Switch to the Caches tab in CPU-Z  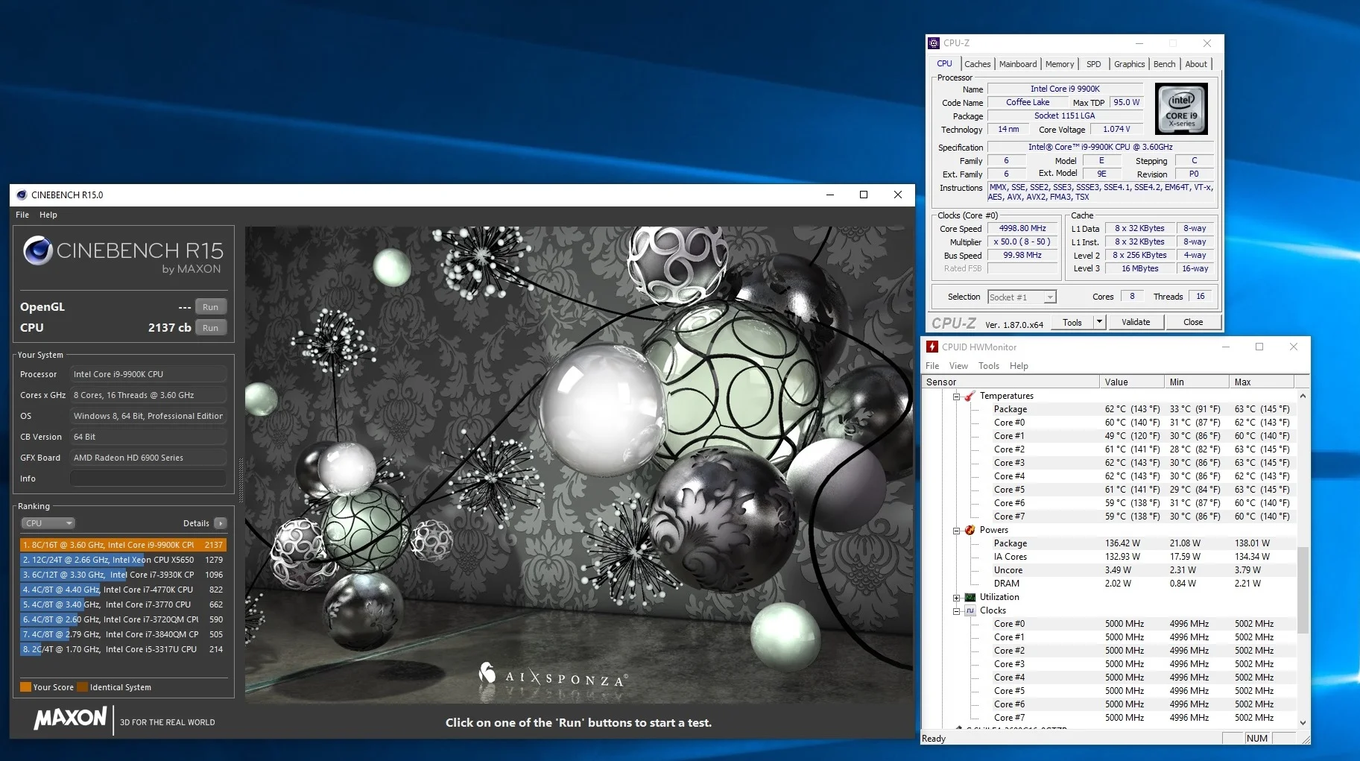[x=978, y=64]
